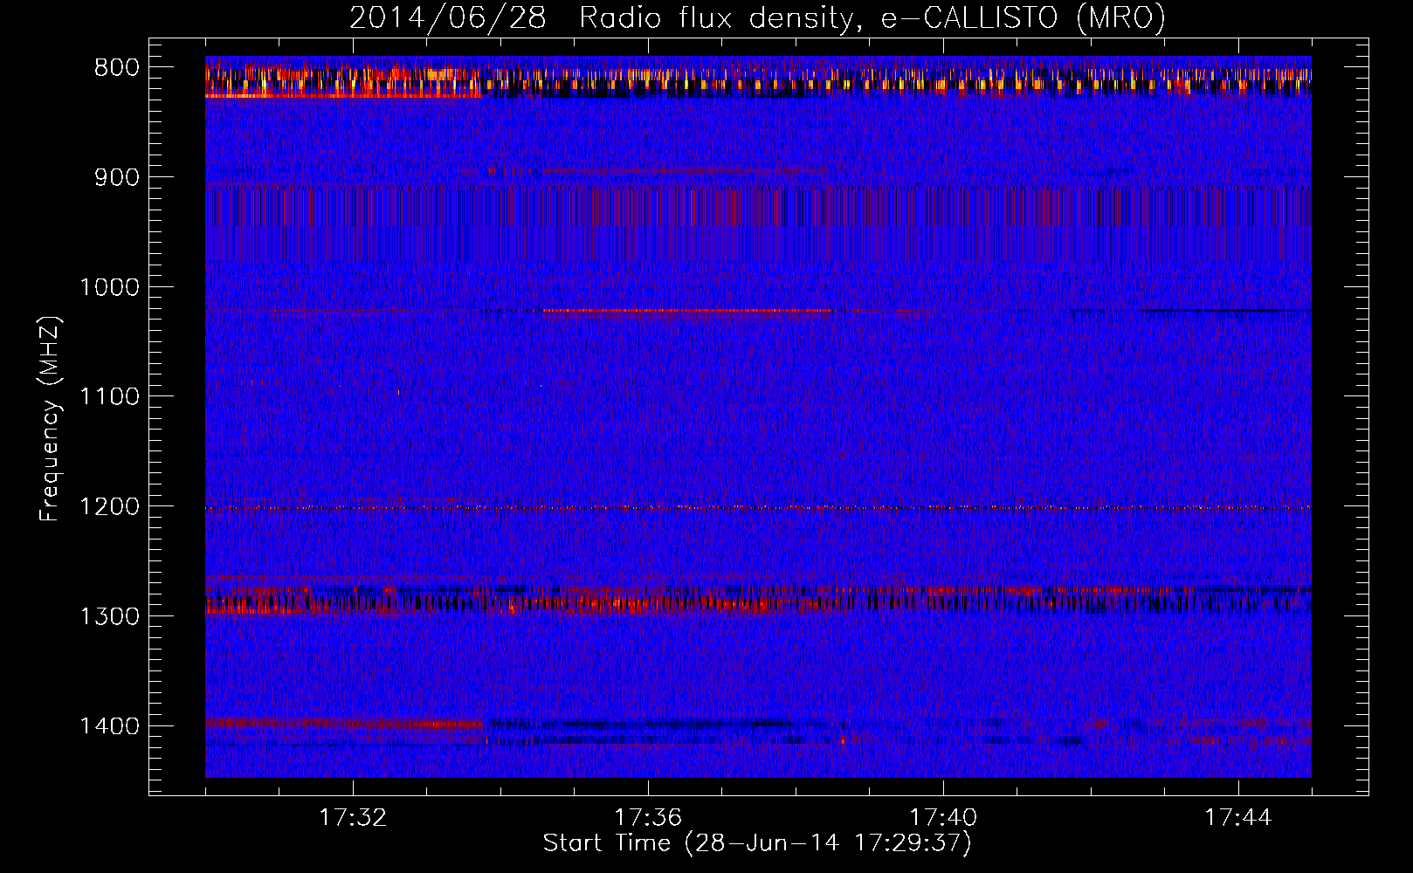Select the 900 frequency axis label

click(116, 178)
